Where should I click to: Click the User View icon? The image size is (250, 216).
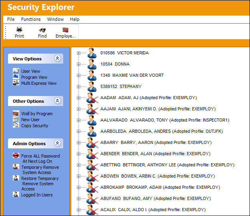tap(16, 71)
